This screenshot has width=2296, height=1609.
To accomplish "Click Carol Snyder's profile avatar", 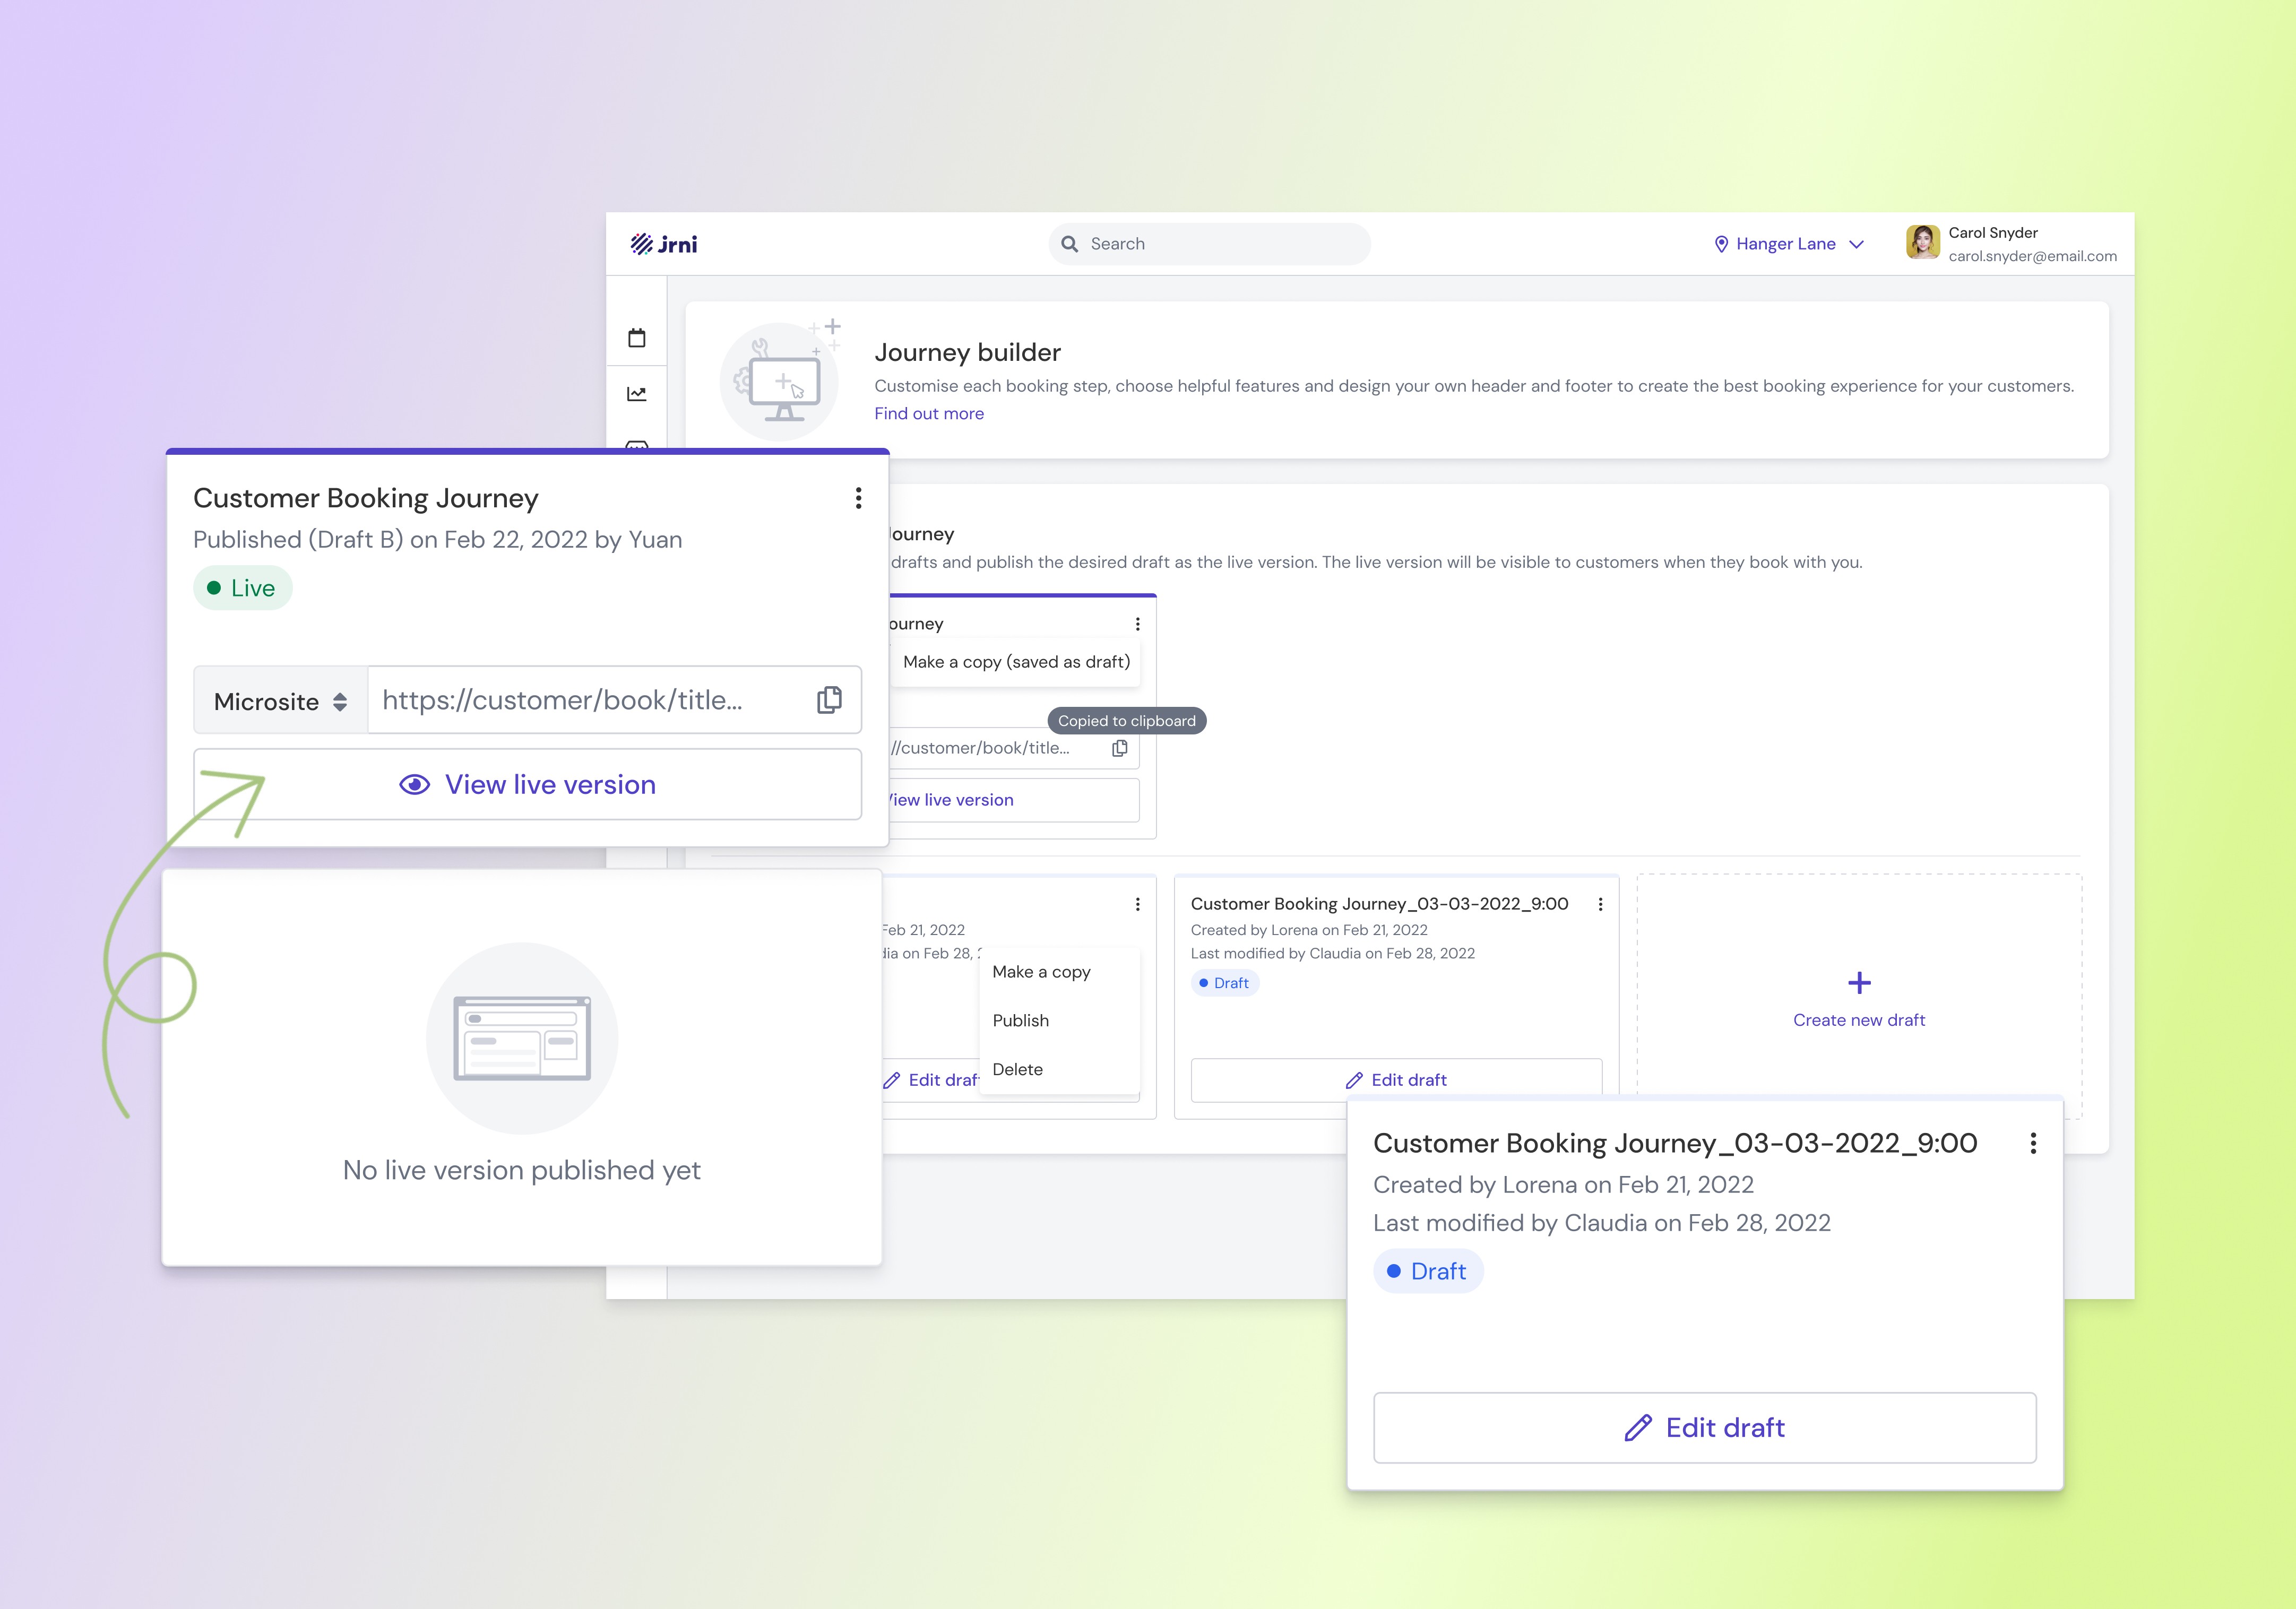I will pyautogui.click(x=1922, y=243).
